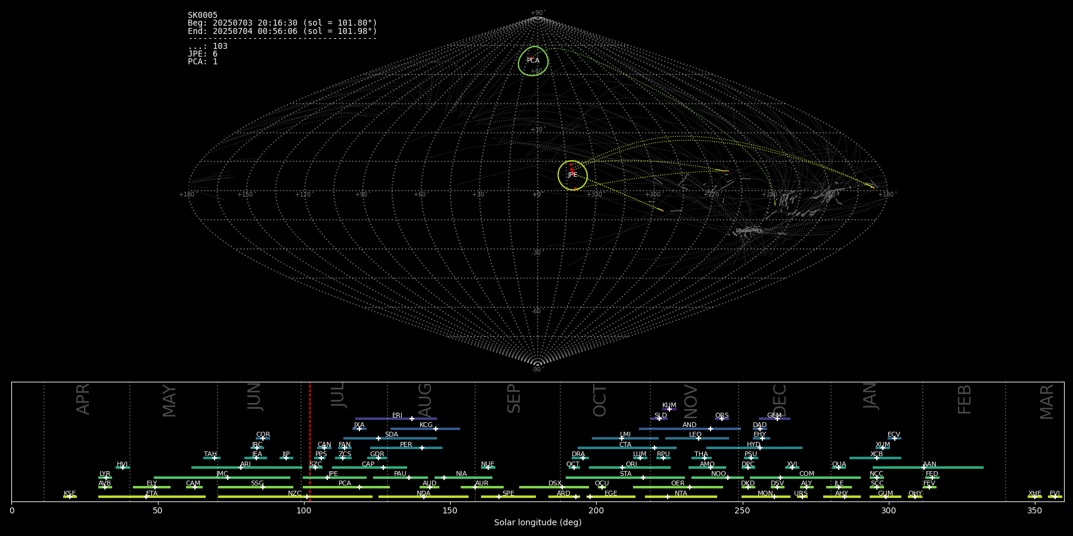Click the SK0005 station title text
The width and height of the screenshot is (1073, 536).
pyautogui.click(x=203, y=15)
